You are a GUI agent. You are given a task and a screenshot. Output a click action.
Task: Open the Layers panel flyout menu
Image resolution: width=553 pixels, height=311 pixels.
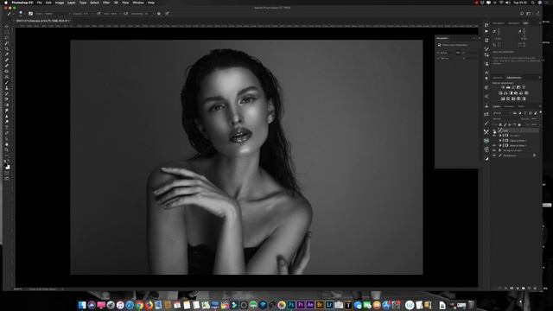coord(540,106)
